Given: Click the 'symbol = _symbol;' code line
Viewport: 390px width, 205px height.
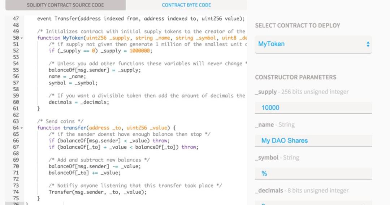Looking at the screenshot, I should 73,83.
